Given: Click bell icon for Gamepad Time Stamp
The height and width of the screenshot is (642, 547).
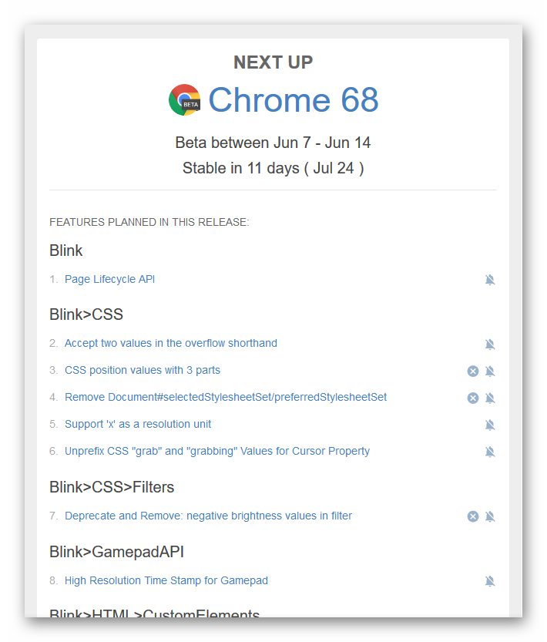Looking at the screenshot, I should click(x=490, y=581).
